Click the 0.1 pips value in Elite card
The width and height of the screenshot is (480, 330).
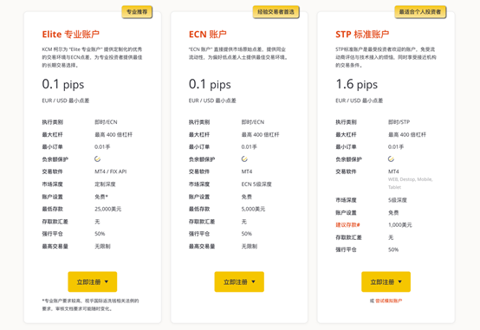[x=63, y=85]
